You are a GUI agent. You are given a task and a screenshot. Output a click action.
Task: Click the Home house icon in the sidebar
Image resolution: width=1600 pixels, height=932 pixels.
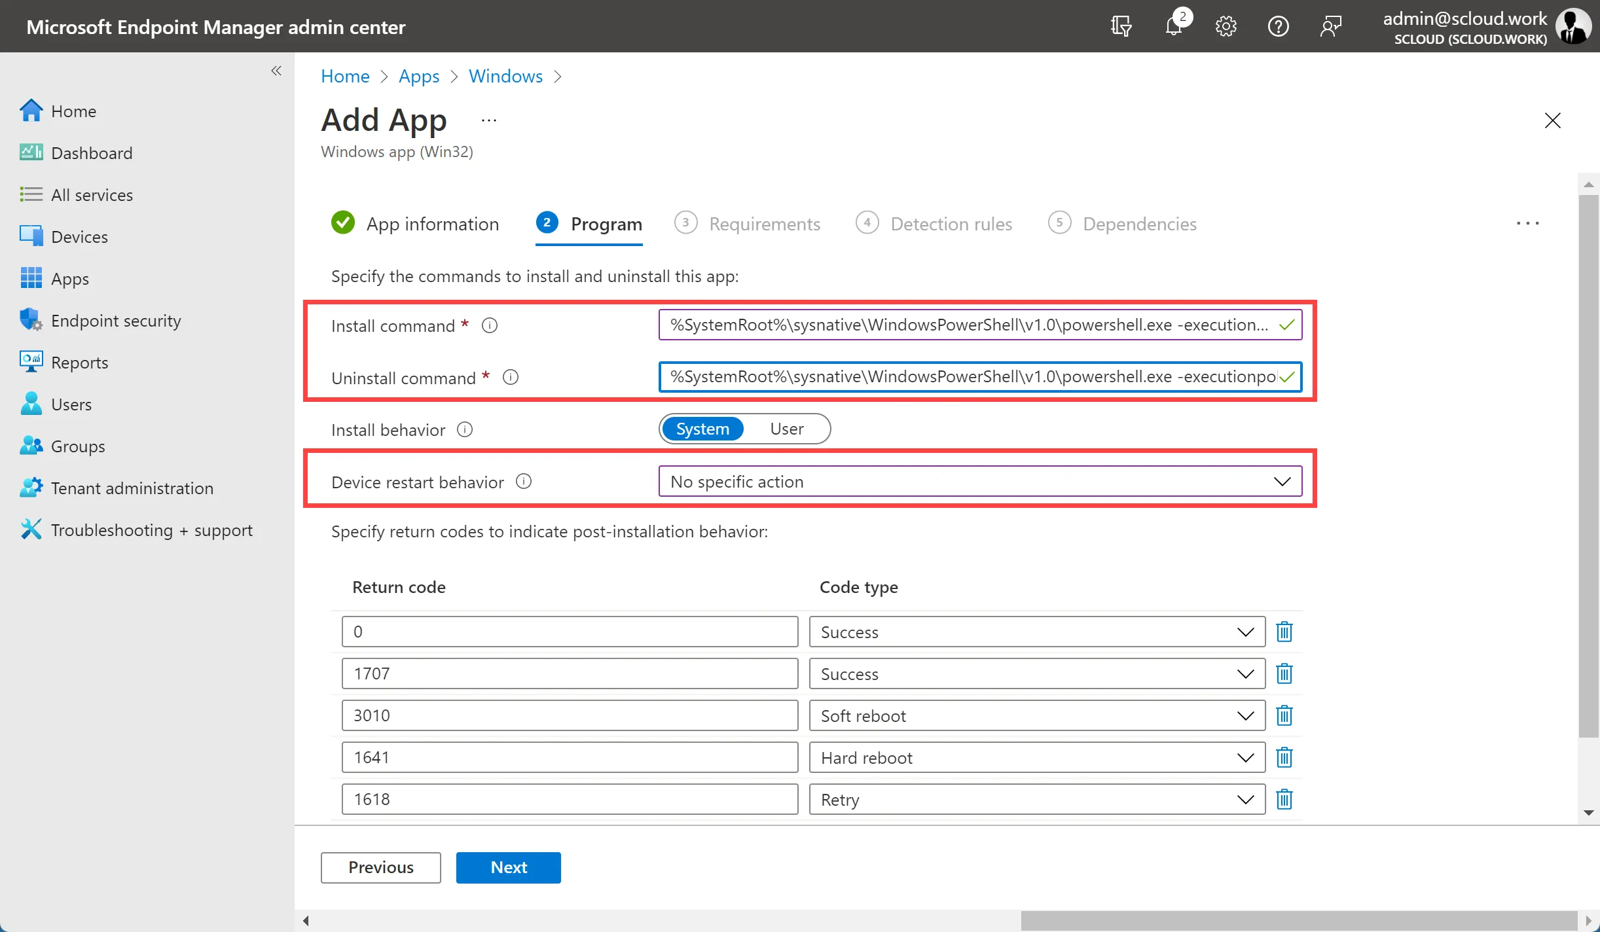click(x=31, y=111)
